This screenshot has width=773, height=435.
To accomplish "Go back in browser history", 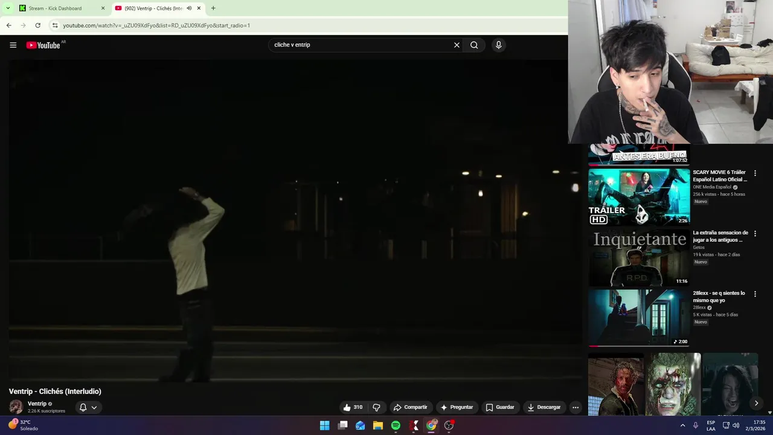I will pos(8,25).
